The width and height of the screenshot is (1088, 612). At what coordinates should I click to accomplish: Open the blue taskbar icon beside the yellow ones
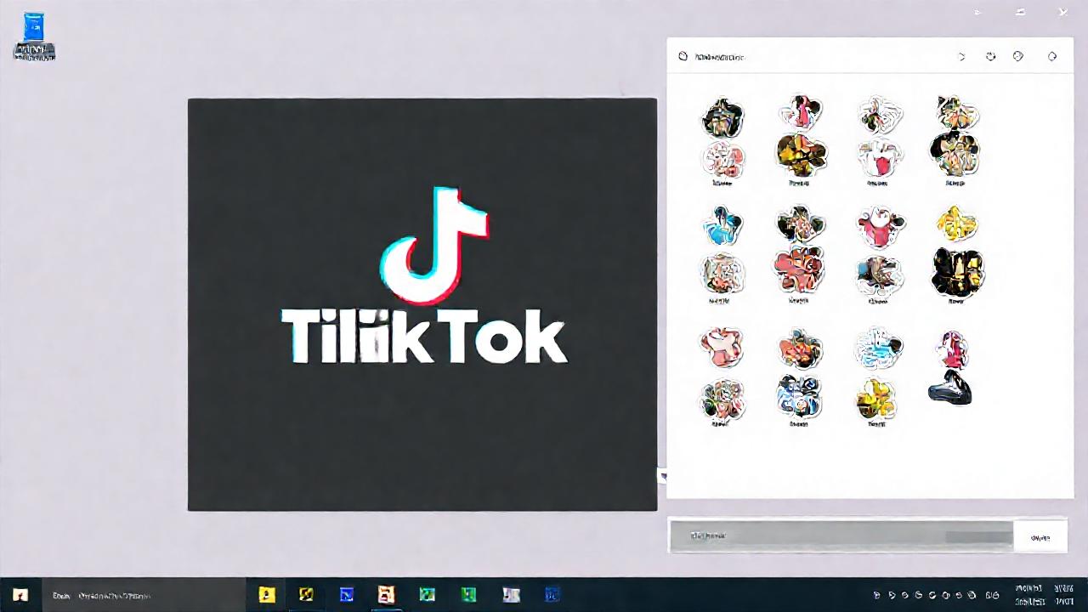coord(347,595)
